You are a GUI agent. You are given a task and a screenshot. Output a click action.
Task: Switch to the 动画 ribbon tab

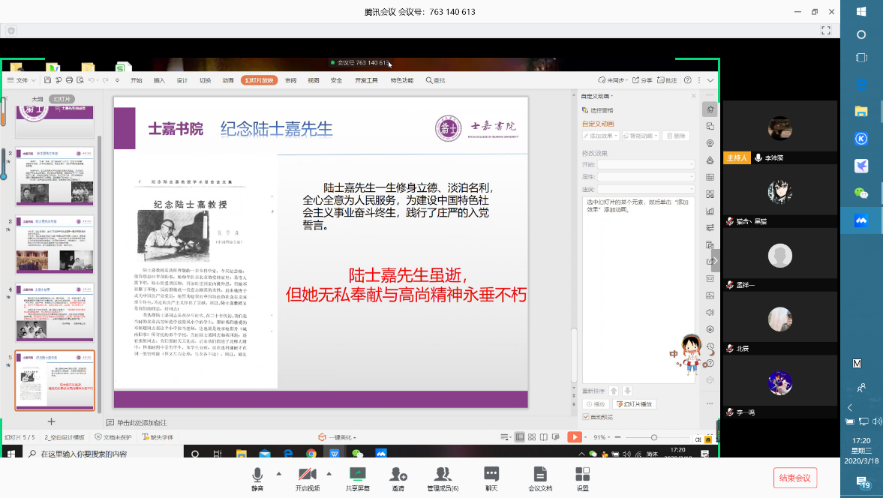click(228, 80)
